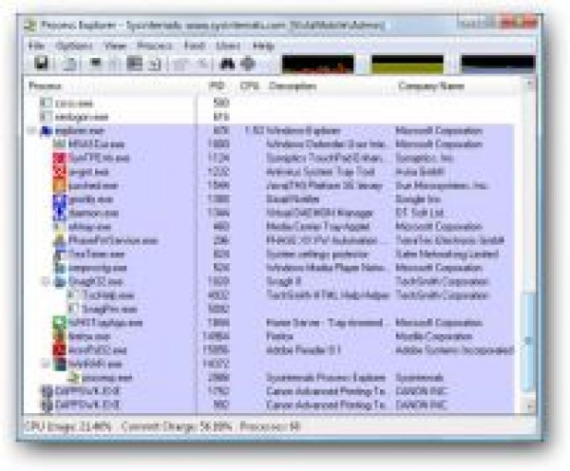Open the Options menu
570x471 pixels.
[x=74, y=46]
